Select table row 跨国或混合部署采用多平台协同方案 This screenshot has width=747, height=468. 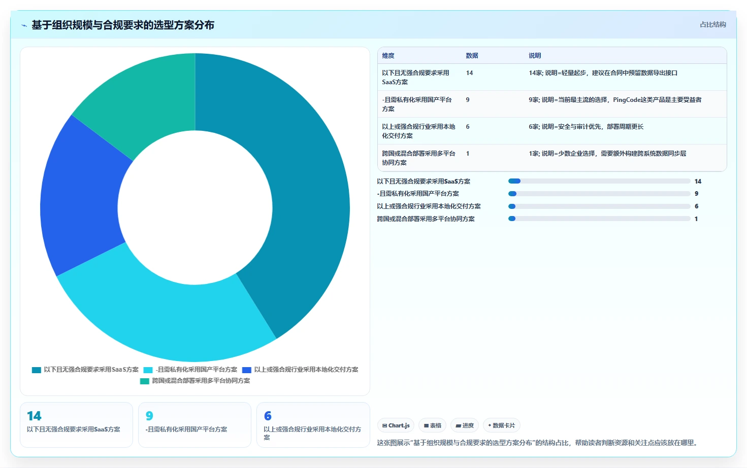[552, 158]
